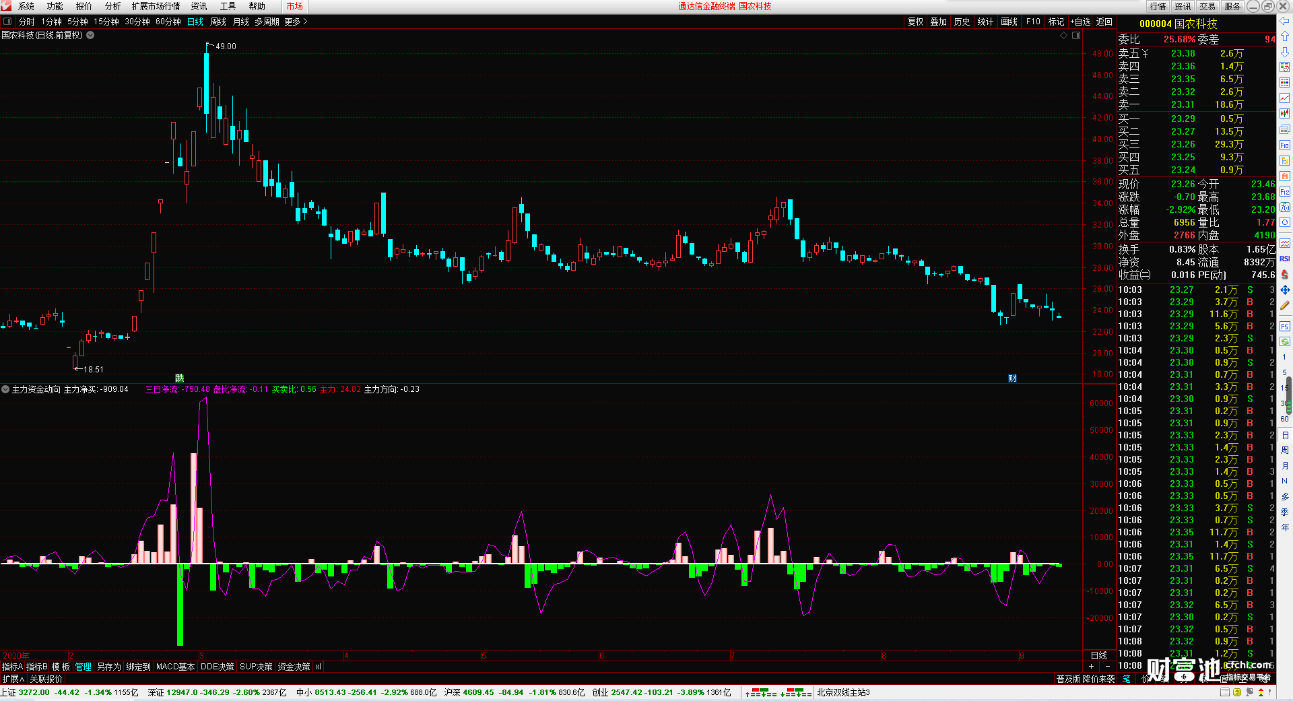Image resolution: width=1293 pixels, height=701 pixels.
Task: Select the 1-minute period in right sidebar
Action: (x=1284, y=357)
